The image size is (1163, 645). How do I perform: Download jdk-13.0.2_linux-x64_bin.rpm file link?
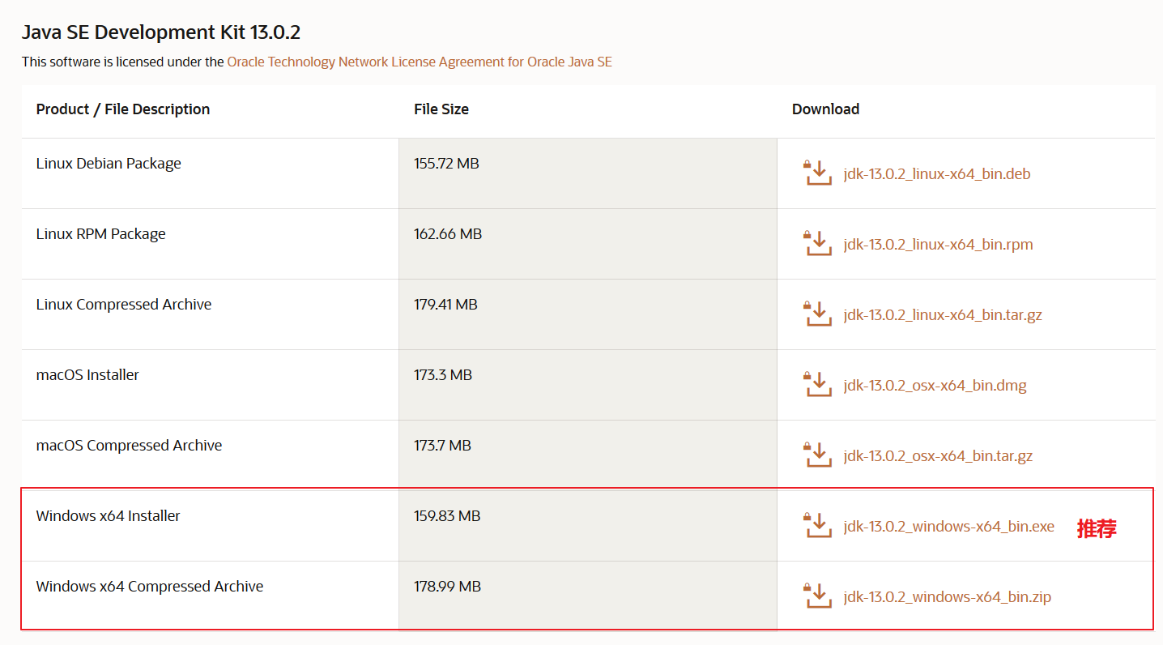click(x=938, y=245)
